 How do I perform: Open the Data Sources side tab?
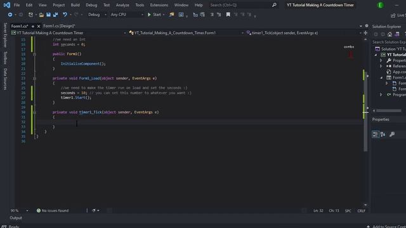pos(5,79)
